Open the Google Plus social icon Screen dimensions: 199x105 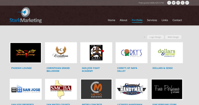pyautogui.click(x=187, y=3)
